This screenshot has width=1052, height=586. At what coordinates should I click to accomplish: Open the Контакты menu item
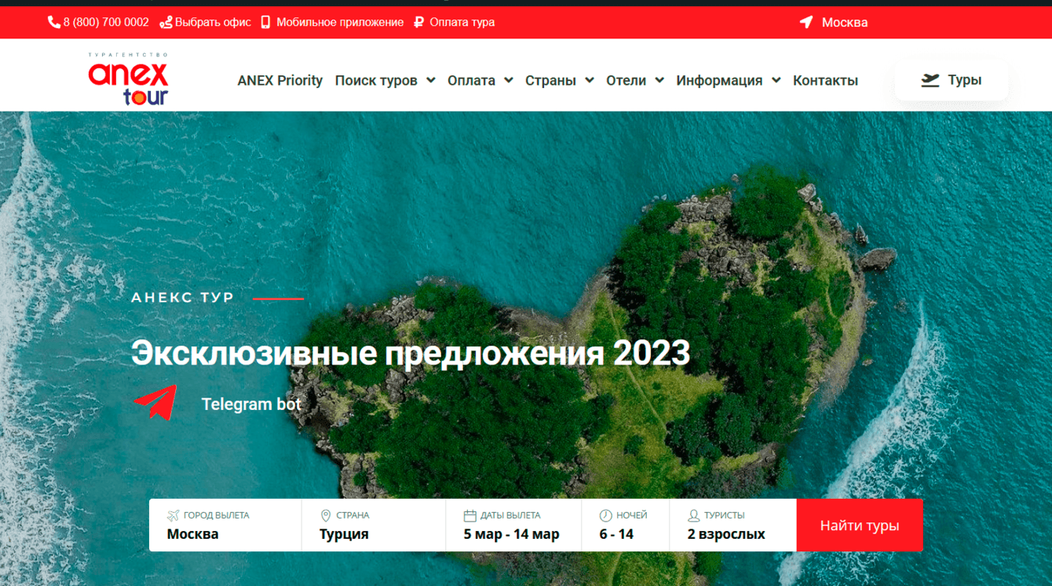click(825, 80)
